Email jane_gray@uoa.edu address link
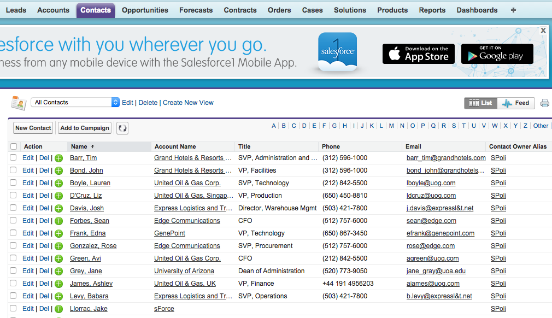This screenshot has height=318, width=552. click(436, 271)
